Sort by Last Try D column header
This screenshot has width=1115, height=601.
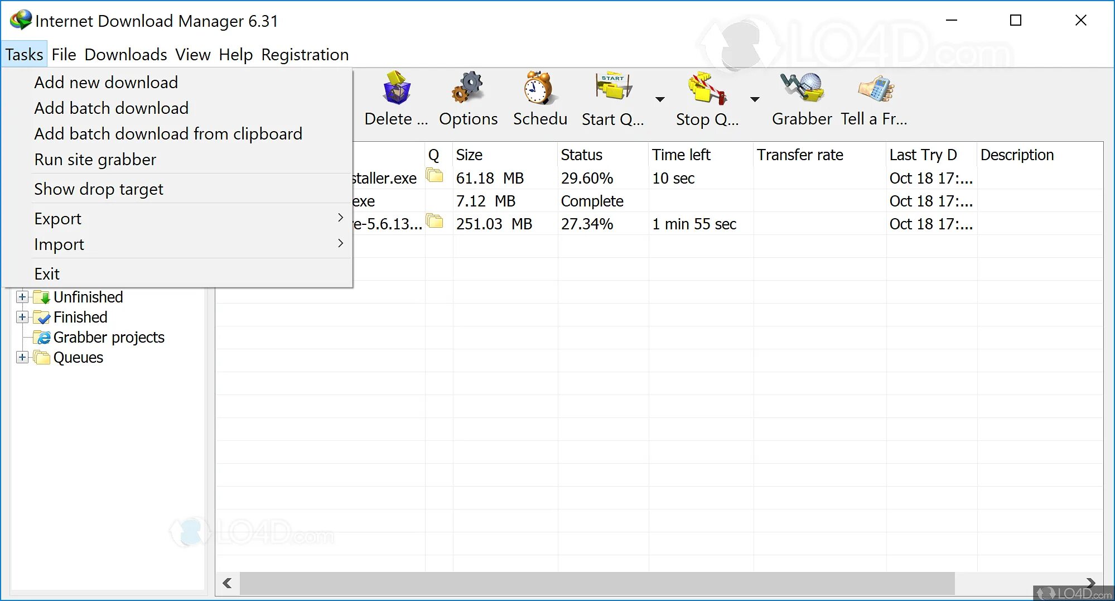(931, 155)
